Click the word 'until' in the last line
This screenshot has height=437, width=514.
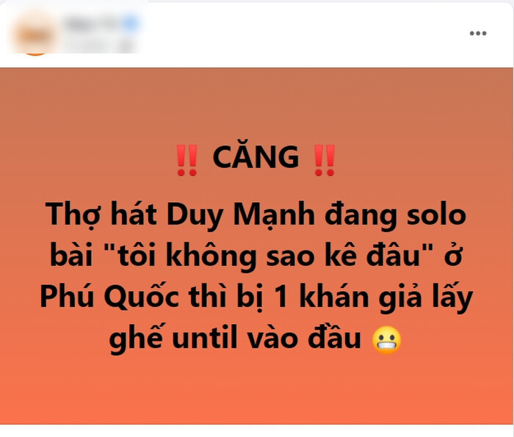click(205, 338)
